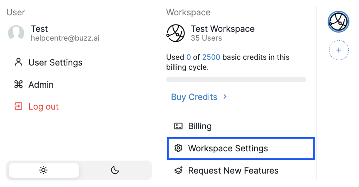Click the User Settings person icon
Viewport: 359px width, 187px height.
(18, 62)
